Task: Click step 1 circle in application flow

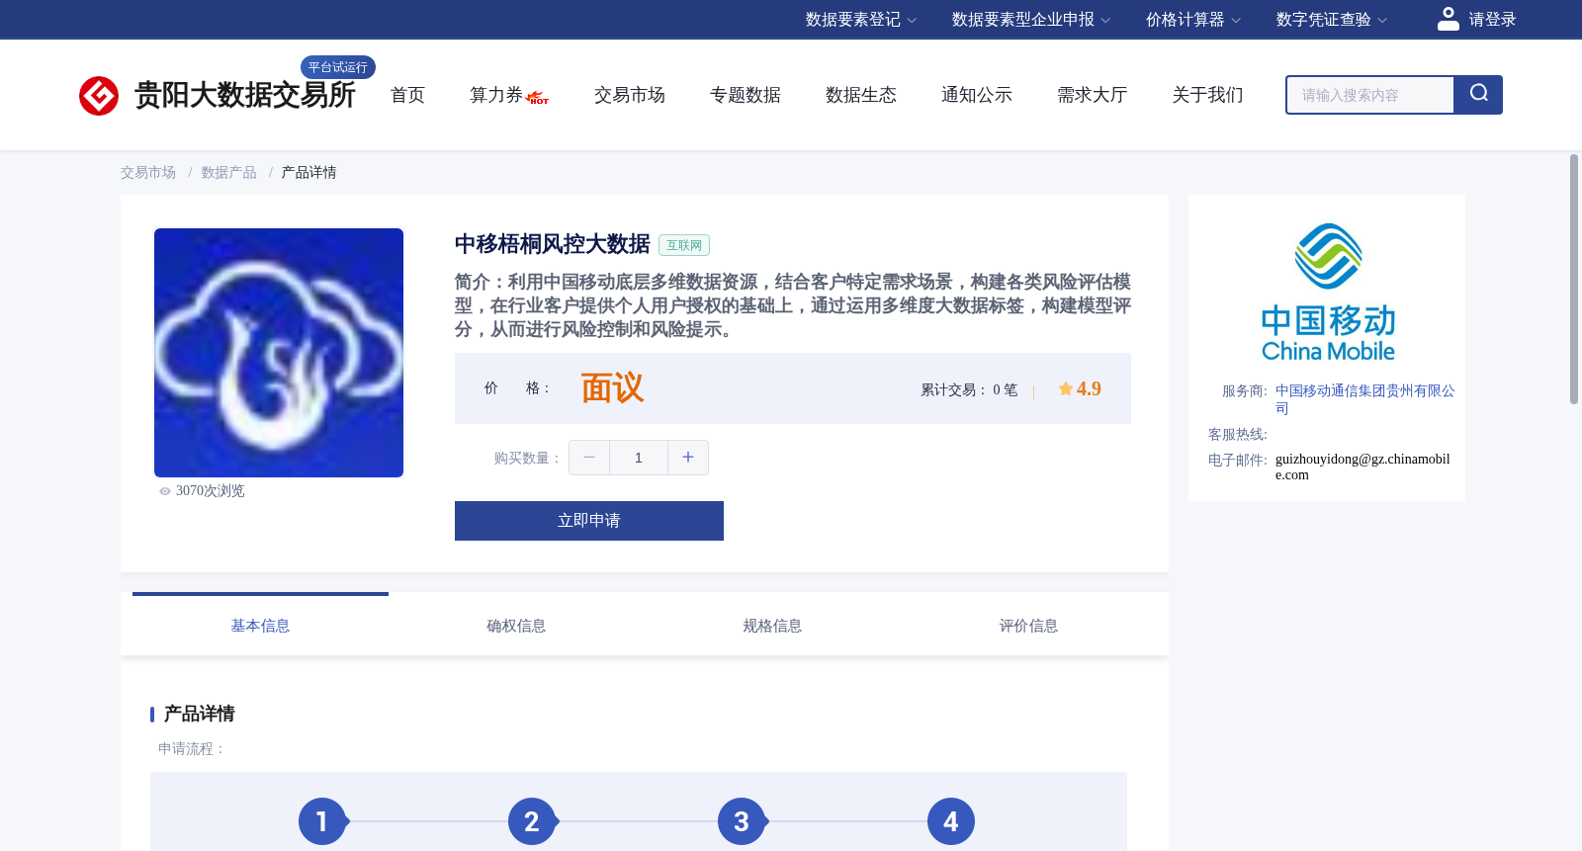Action: click(322, 821)
